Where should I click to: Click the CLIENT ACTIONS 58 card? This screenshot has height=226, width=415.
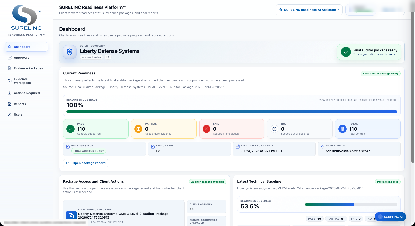(x=207, y=207)
